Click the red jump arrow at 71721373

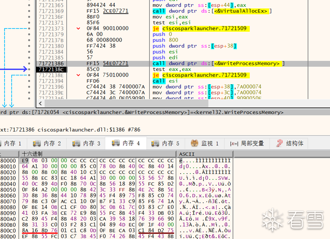click(x=78, y=29)
